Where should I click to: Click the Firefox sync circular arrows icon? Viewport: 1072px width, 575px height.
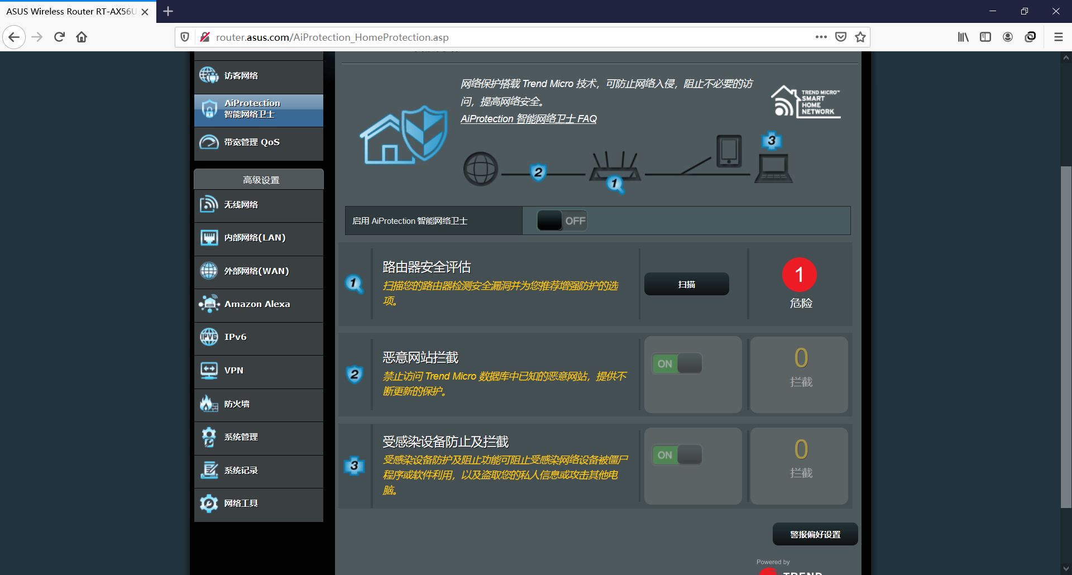click(1030, 37)
